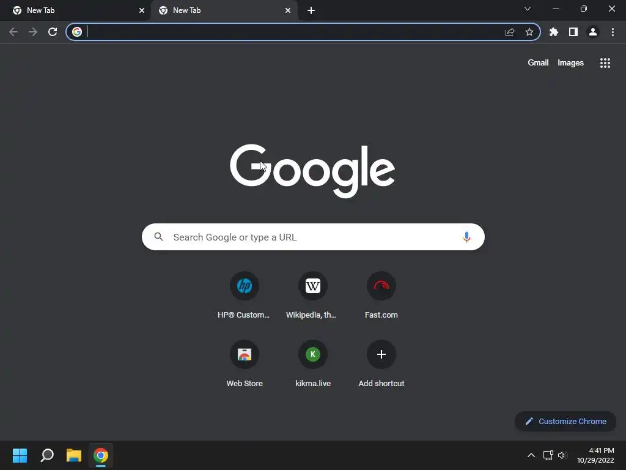Open the Fast.com shortcut
The height and width of the screenshot is (470, 626).
(381, 296)
